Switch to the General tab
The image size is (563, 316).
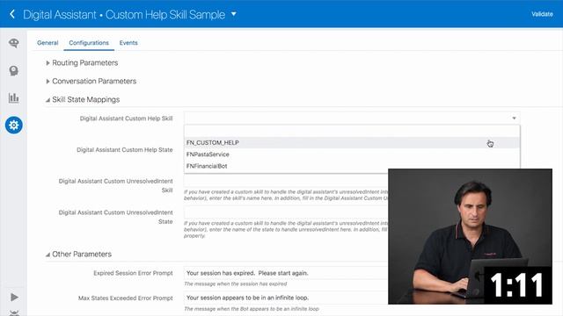pos(48,43)
